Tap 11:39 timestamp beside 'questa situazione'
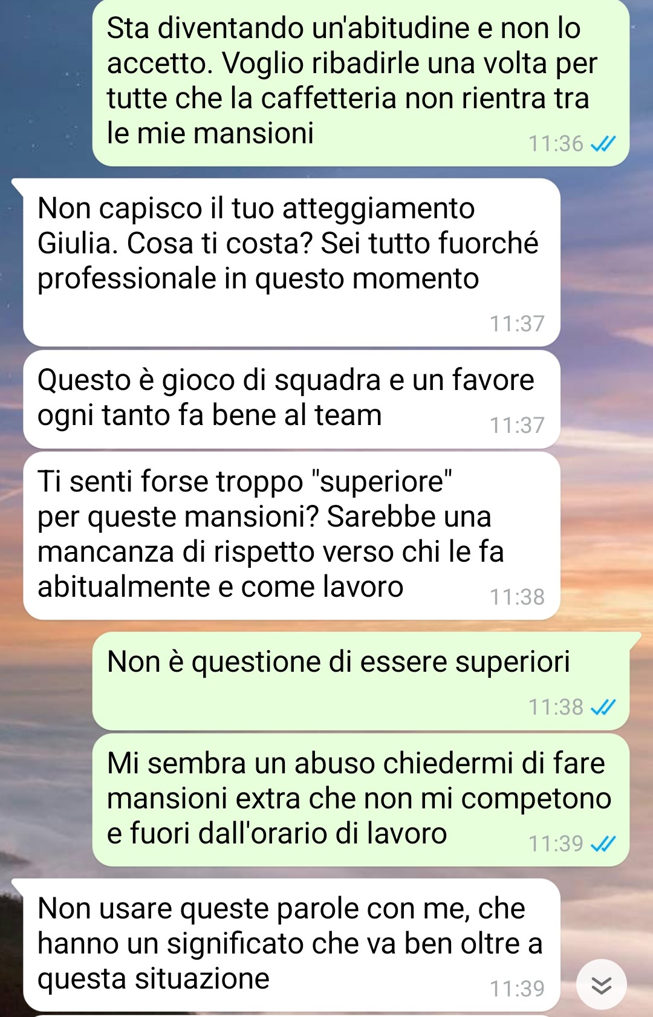The height and width of the screenshot is (1017, 653). click(517, 989)
